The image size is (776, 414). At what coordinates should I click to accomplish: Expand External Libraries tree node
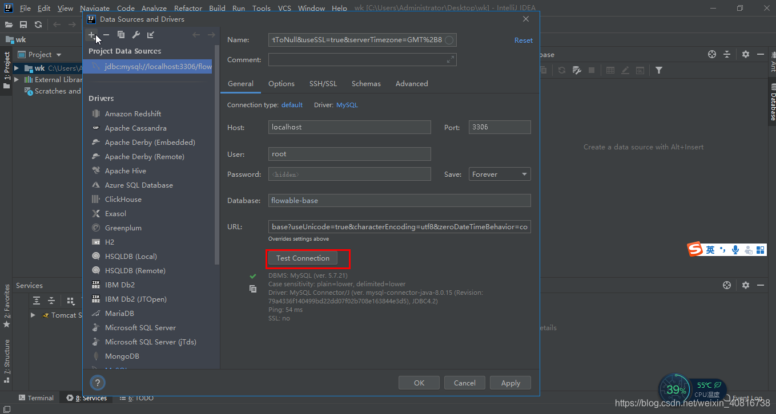click(16, 79)
